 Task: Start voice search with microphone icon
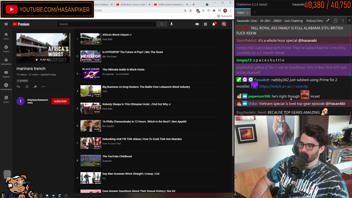(172, 24)
